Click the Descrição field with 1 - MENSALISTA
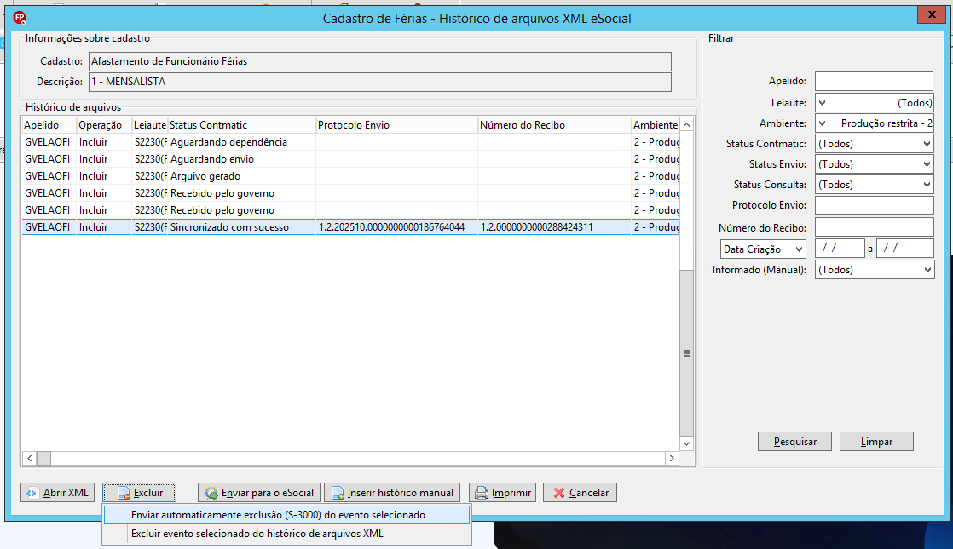The height and width of the screenshot is (549, 953). click(x=380, y=82)
